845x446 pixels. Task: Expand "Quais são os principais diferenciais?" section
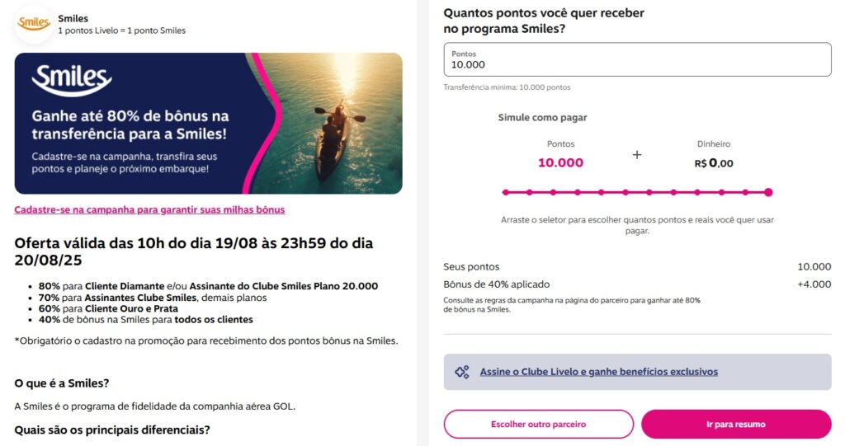coord(112,430)
